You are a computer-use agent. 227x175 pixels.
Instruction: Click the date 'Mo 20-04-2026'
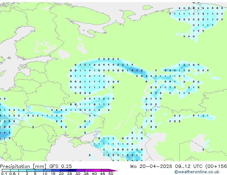tap(151, 166)
